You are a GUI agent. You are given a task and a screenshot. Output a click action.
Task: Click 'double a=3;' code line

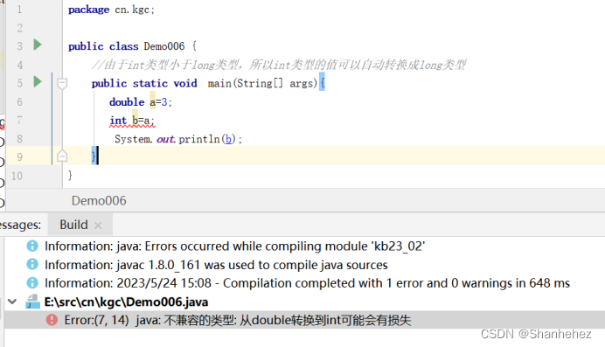point(141,102)
